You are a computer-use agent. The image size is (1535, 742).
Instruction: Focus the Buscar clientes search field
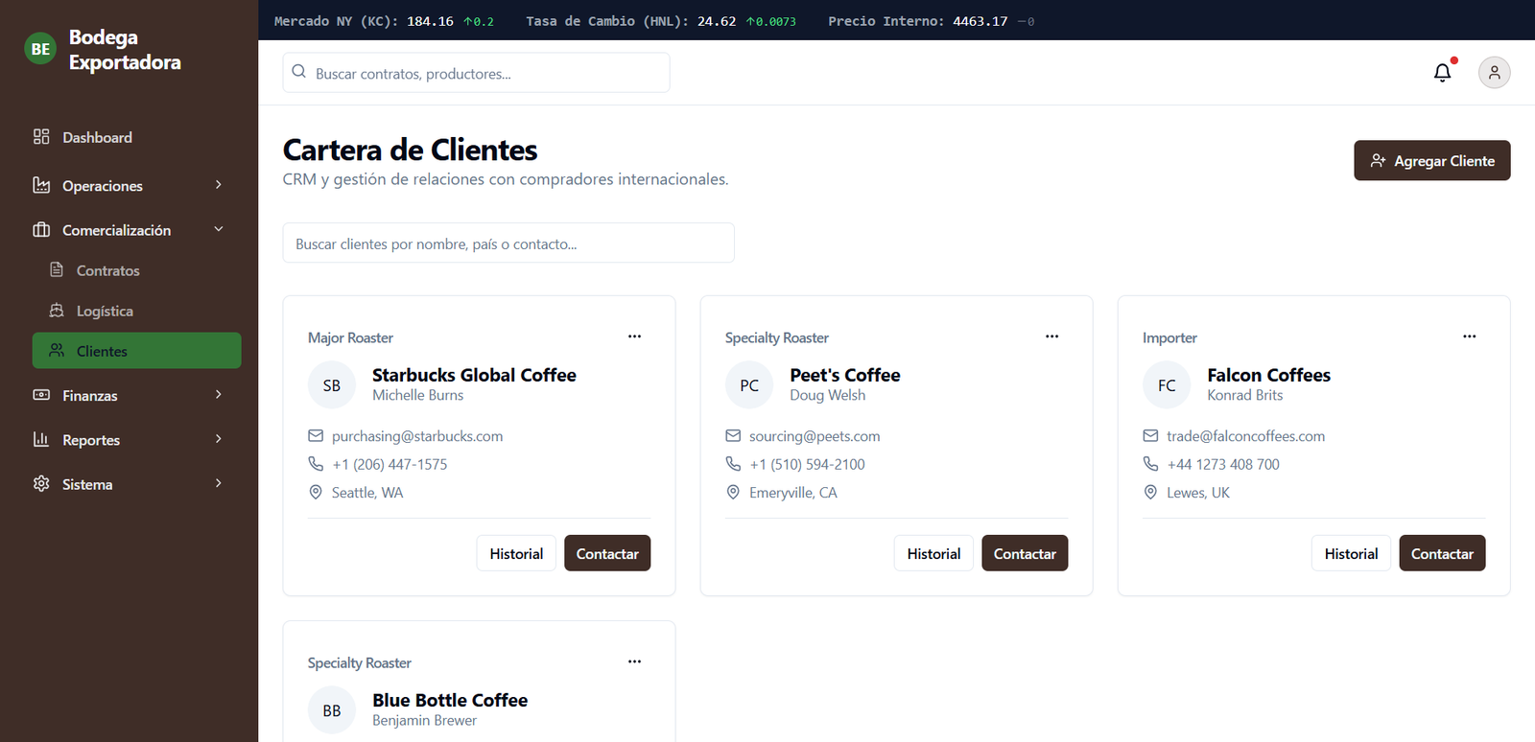pyautogui.click(x=508, y=243)
